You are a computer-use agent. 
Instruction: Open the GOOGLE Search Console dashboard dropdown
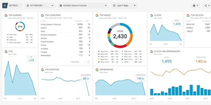(x=83, y=6)
